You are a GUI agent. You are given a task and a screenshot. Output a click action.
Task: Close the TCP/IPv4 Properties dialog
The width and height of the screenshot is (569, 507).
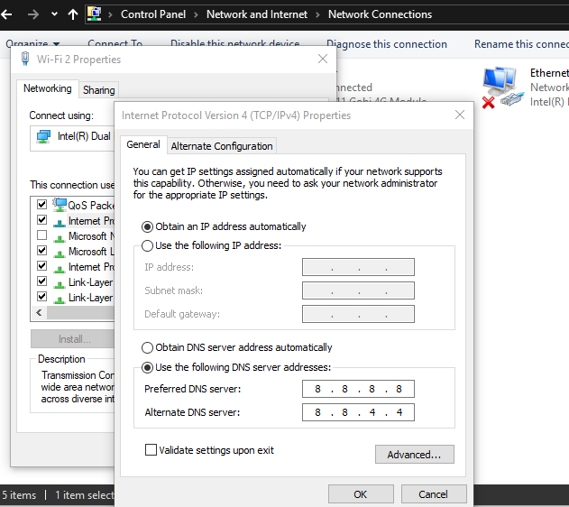tap(460, 115)
